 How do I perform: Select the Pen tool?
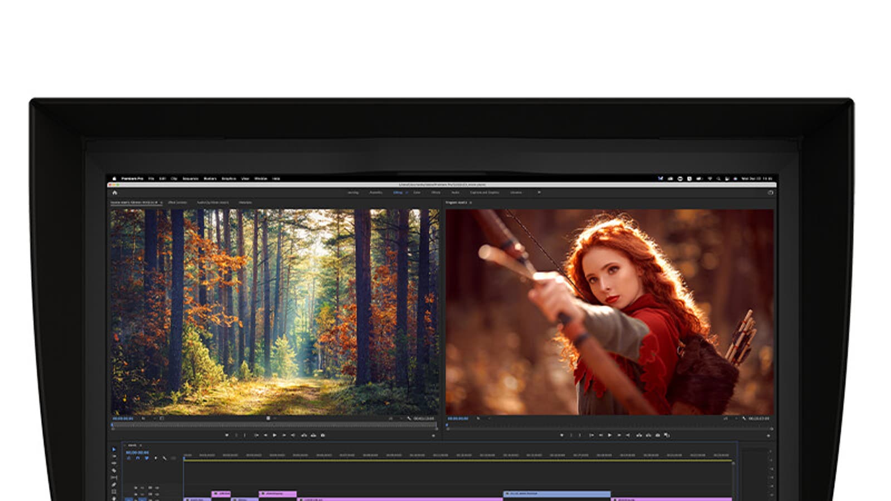pos(114,484)
